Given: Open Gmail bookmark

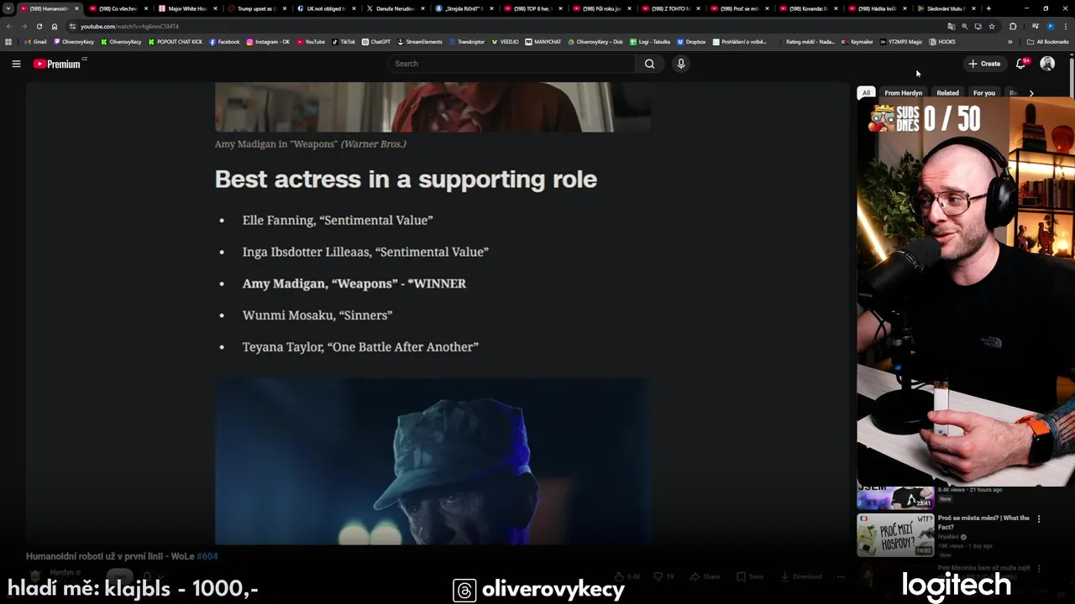Looking at the screenshot, I should pyautogui.click(x=35, y=41).
